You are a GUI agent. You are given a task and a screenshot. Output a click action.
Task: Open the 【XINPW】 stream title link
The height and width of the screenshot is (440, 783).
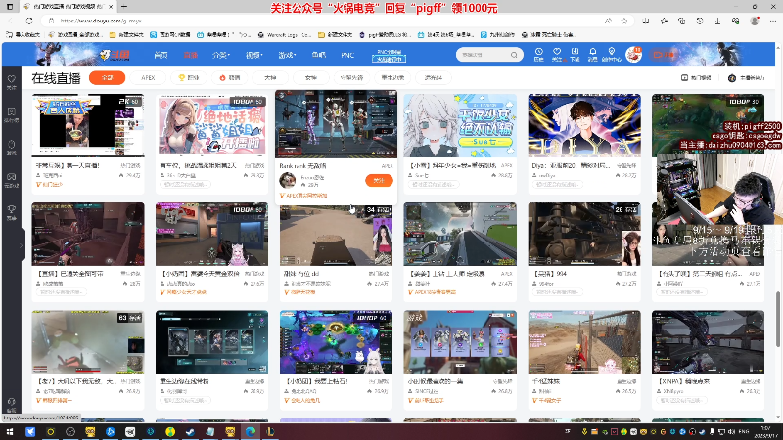click(684, 381)
